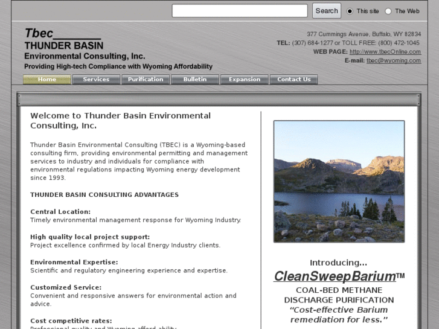
Task: Click the tbec@wyoming.com email link
Action: tap(394, 60)
